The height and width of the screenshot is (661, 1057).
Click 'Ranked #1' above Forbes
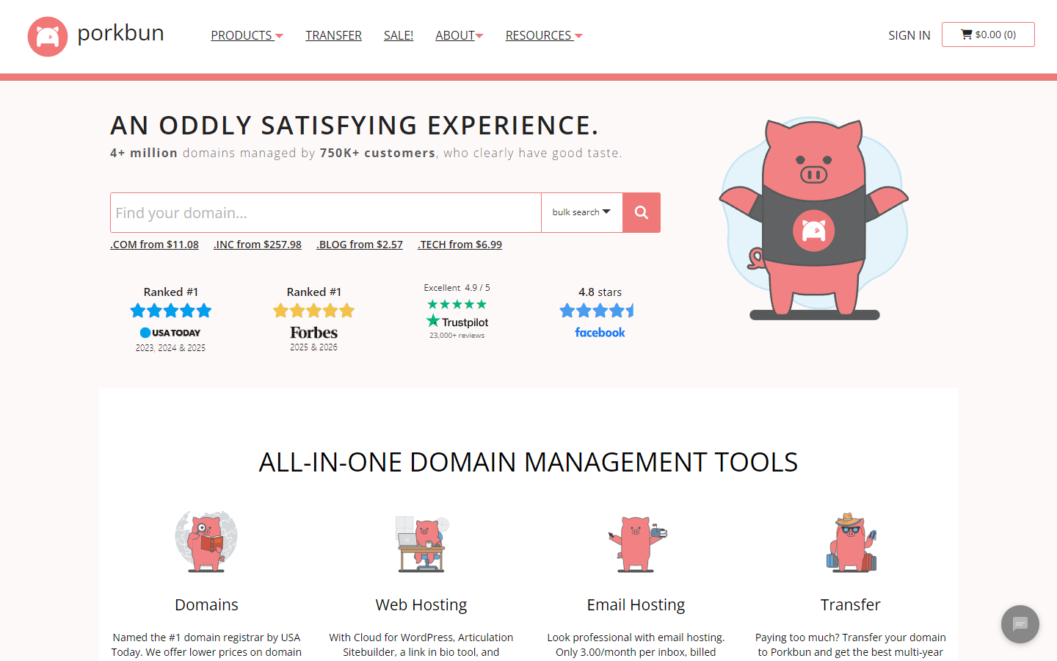(313, 292)
